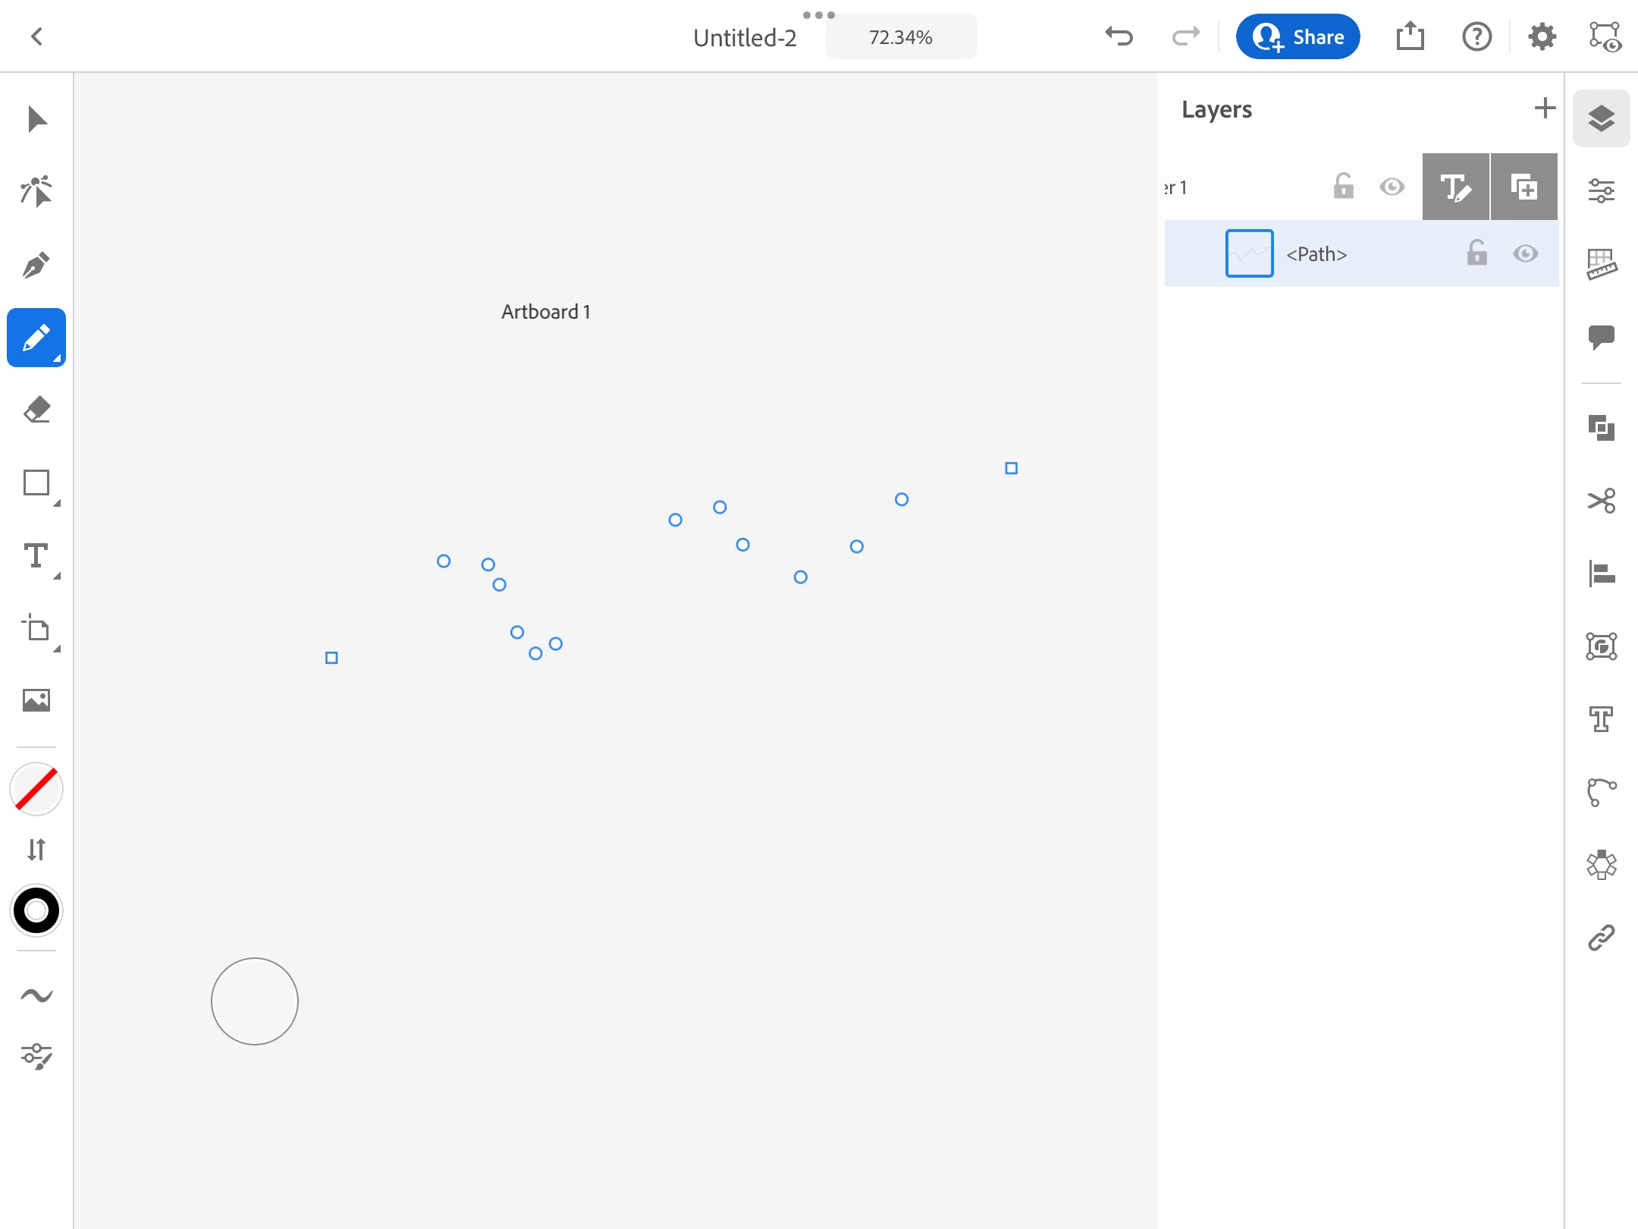Lock the Path sublayer

[x=1476, y=253]
